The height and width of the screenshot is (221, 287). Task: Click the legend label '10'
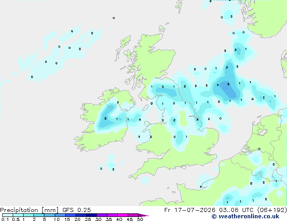point(57,219)
